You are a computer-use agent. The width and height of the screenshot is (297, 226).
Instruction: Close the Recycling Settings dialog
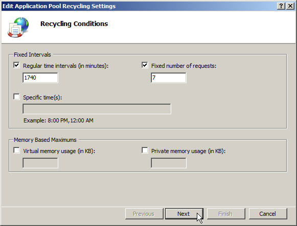290,6
